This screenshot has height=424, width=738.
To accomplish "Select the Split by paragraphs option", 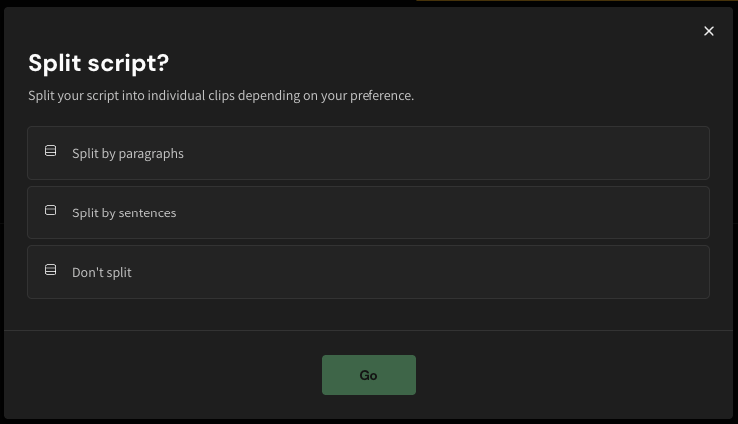I will pyautogui.click(x=368, y=153).
